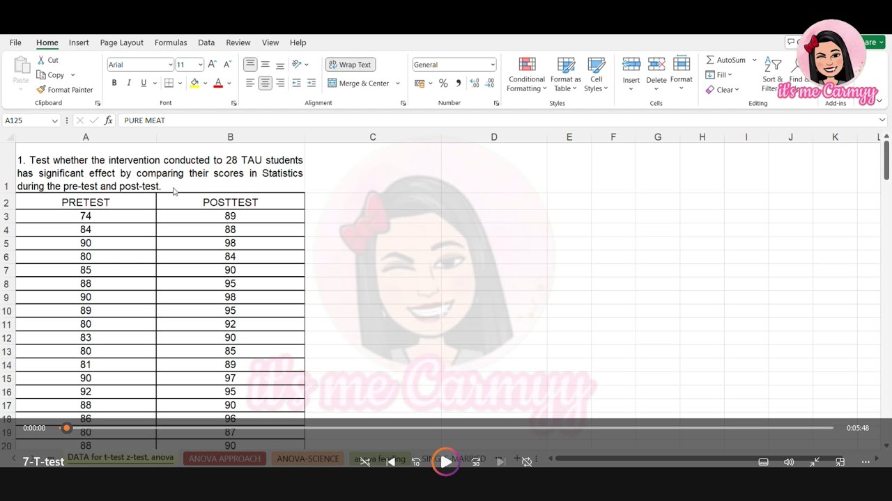Screen dimensions: 892x501
Task: Toggle Underline formatting
Action: point(144,83)
